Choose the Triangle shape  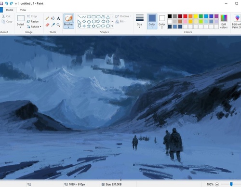[108, 17]
